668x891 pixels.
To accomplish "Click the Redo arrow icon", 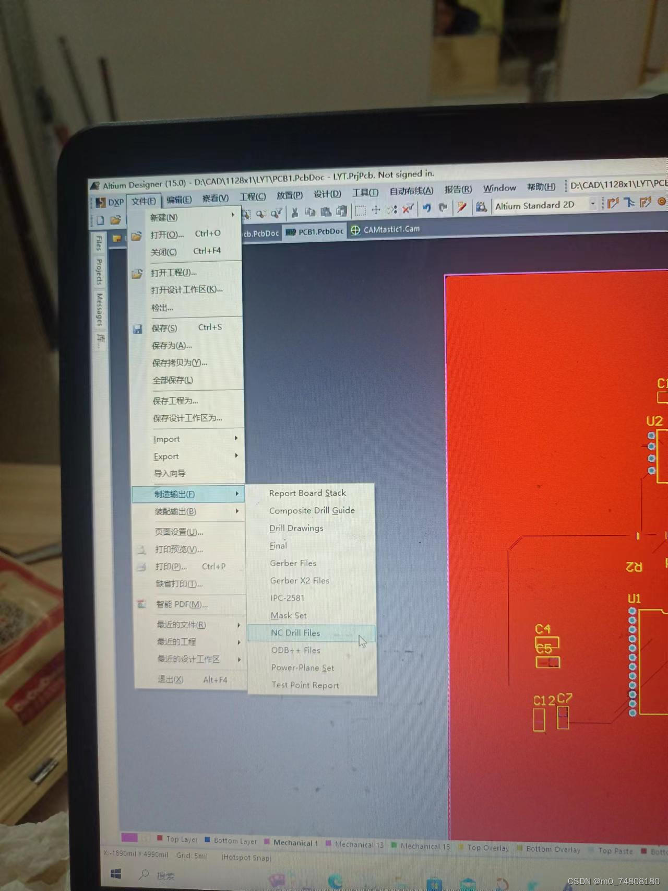I will pyautogui.click(x=443, y=208).
